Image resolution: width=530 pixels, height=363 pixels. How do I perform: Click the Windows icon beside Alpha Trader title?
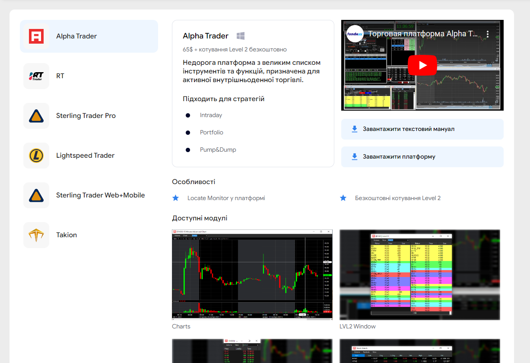241,36
